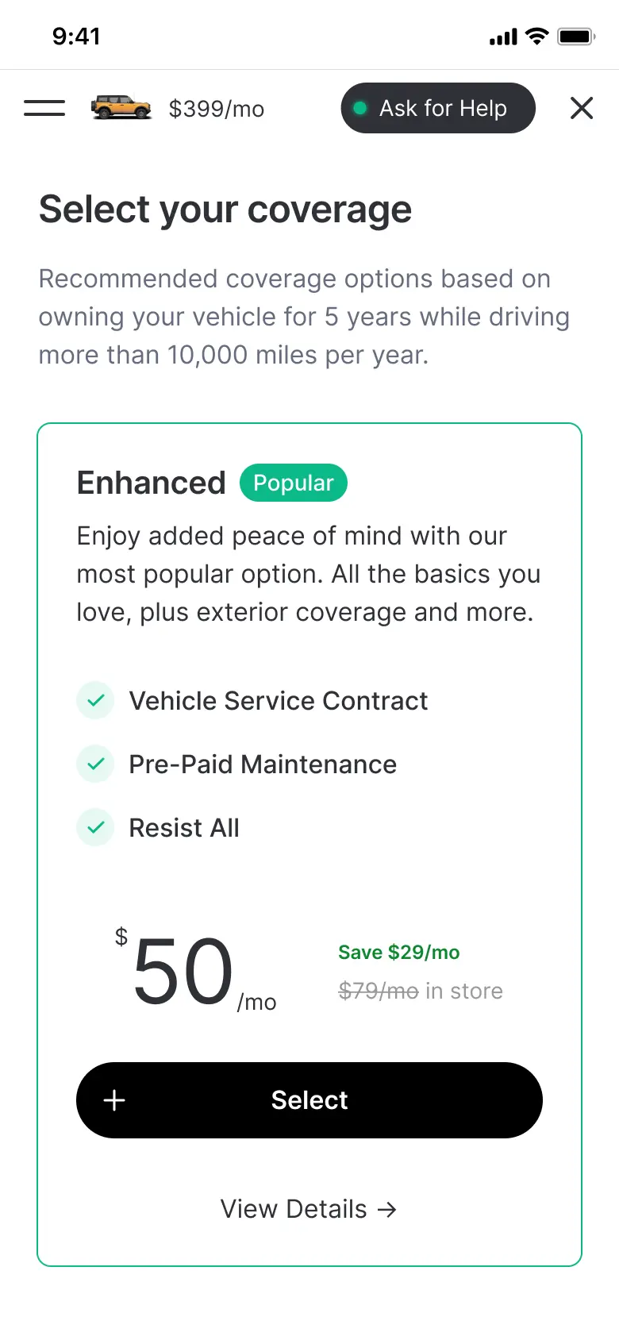This screenshot has height=1340, width=619.
Task: Click the arrow next to View Details
Action: click(x=387, y=1209)
